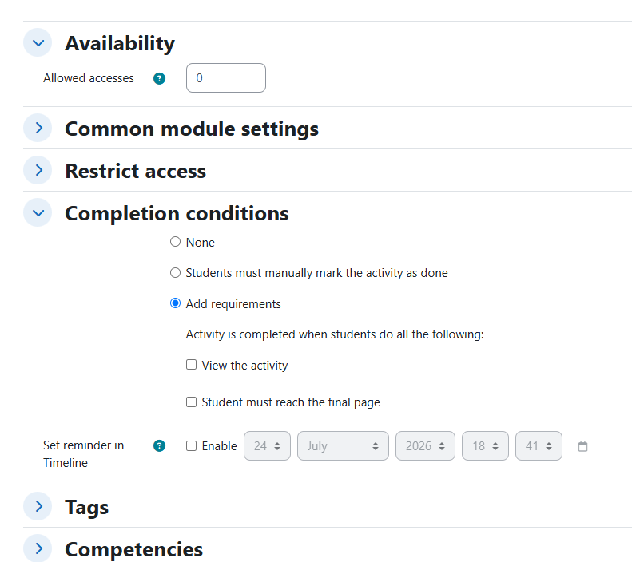The image size is (632, 562).
Task: Tick Student must reach the final page
Action: point(192,402)
